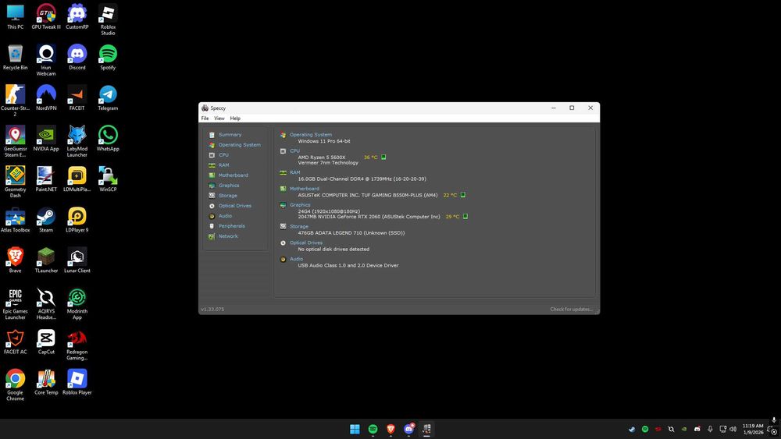This screenshot has width=781, height=439.
Task: Click the Windows 11 Pro 64-bit text
Action: (324, 141)
